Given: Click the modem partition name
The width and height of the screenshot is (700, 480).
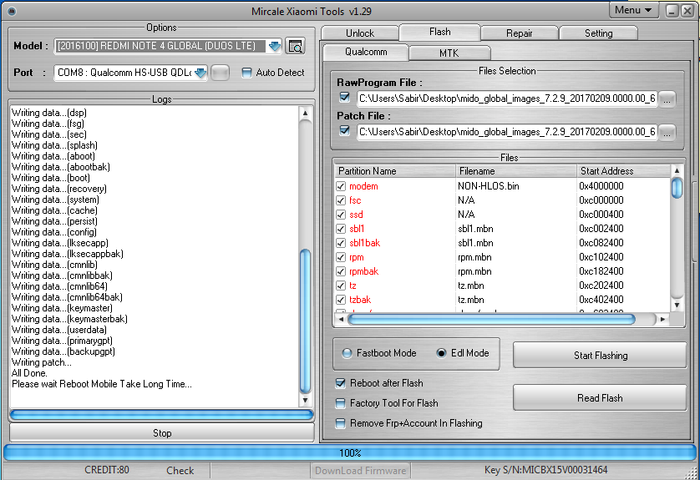Looking at the screenshot, I should click(363, 186).
